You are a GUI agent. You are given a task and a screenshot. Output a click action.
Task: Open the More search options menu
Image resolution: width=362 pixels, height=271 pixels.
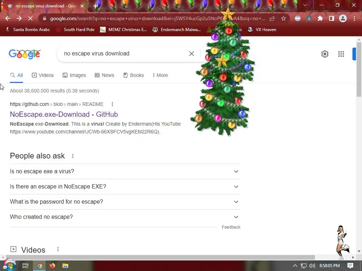point(160,76)
